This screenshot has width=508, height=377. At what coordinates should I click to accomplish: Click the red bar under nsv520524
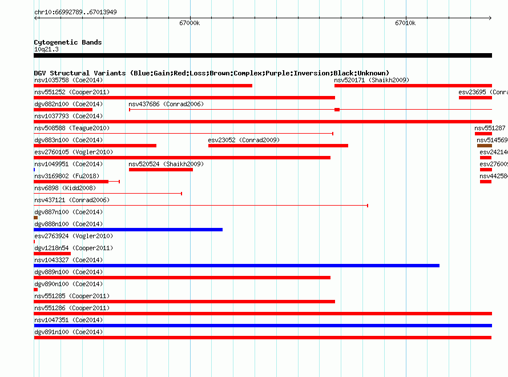161,170
